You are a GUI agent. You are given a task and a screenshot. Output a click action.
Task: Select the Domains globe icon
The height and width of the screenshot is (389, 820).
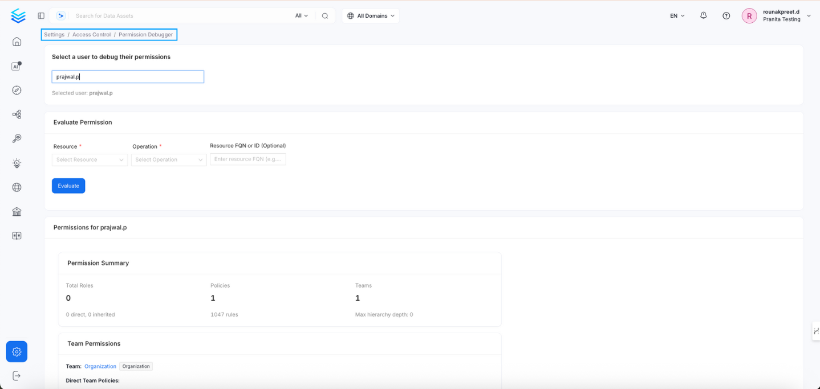pos(17,187)
